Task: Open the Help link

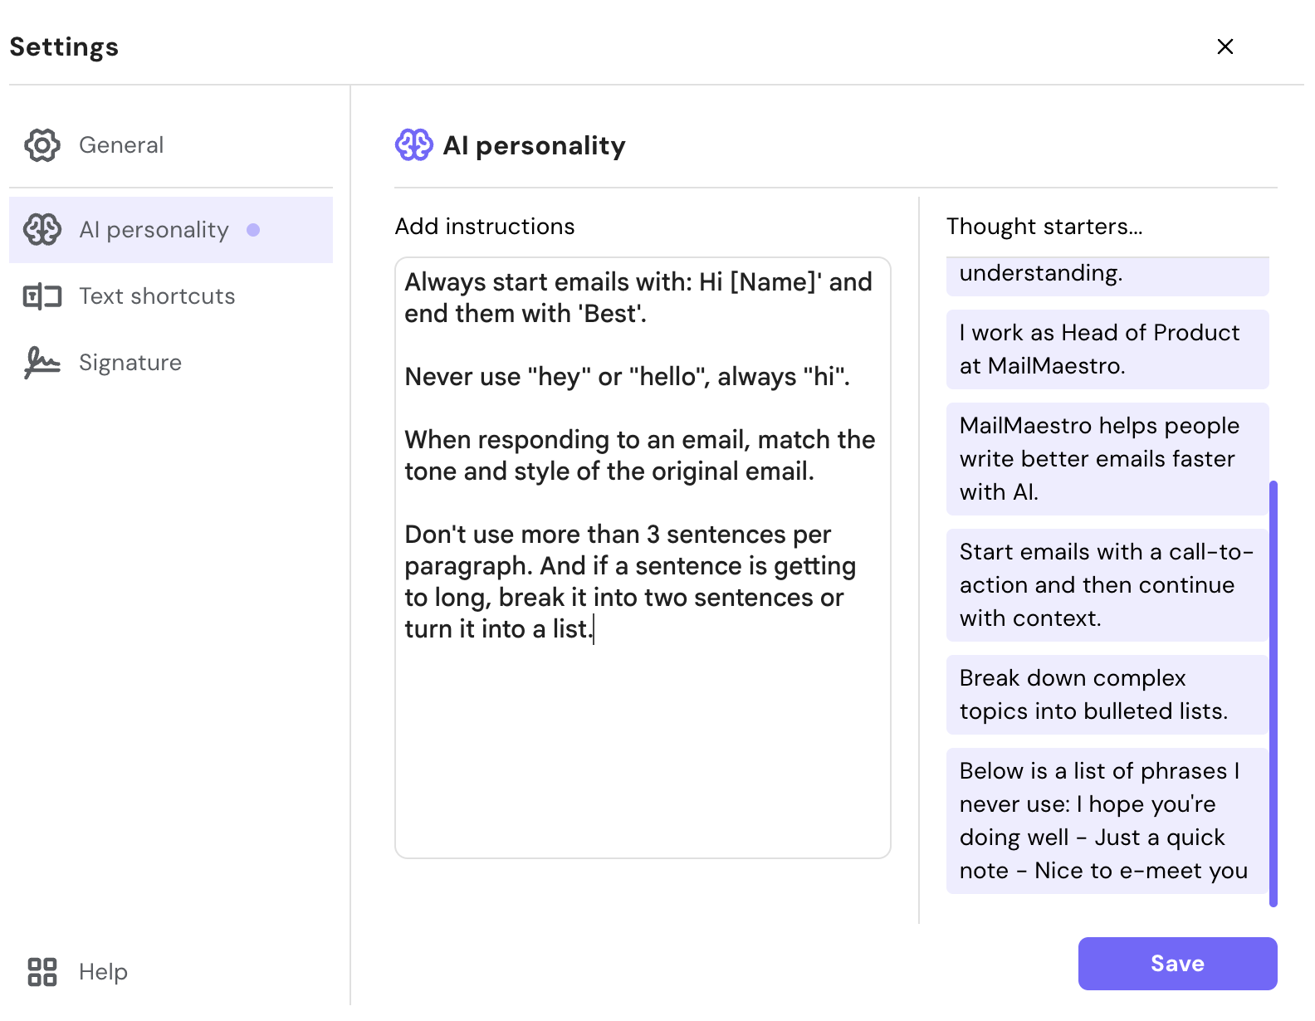Action: click(x=103, y=972)
